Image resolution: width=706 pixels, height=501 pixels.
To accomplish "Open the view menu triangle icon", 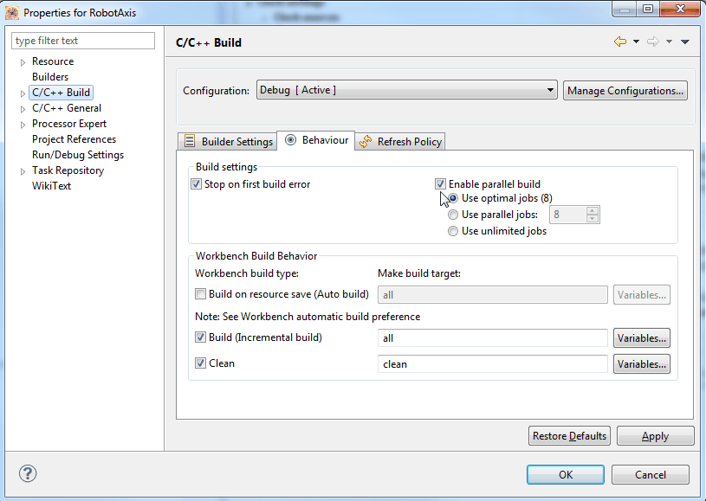I will click(685, 42).
